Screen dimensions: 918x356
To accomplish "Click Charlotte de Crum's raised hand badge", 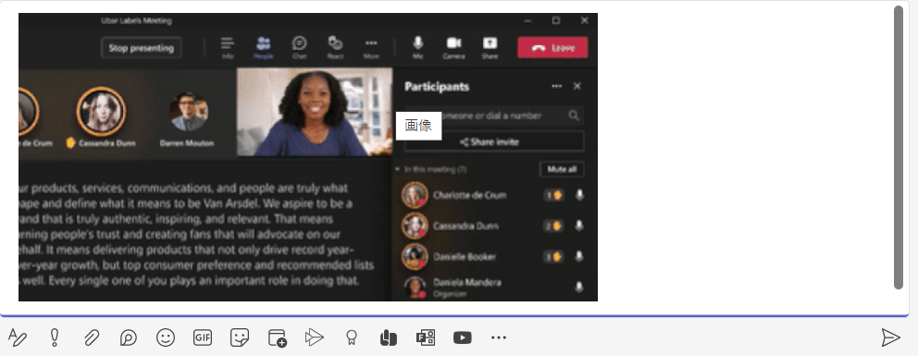I will 553,195.
